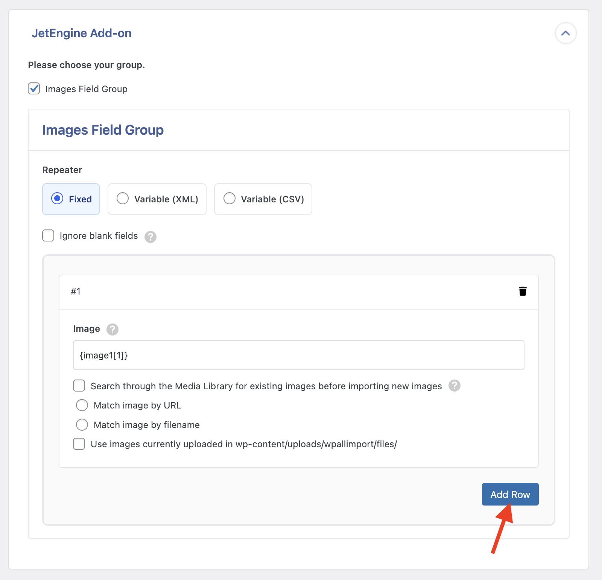Select the Fixed repeater mode
Viewport: 602px width, 580px height.
coord(58,199)
